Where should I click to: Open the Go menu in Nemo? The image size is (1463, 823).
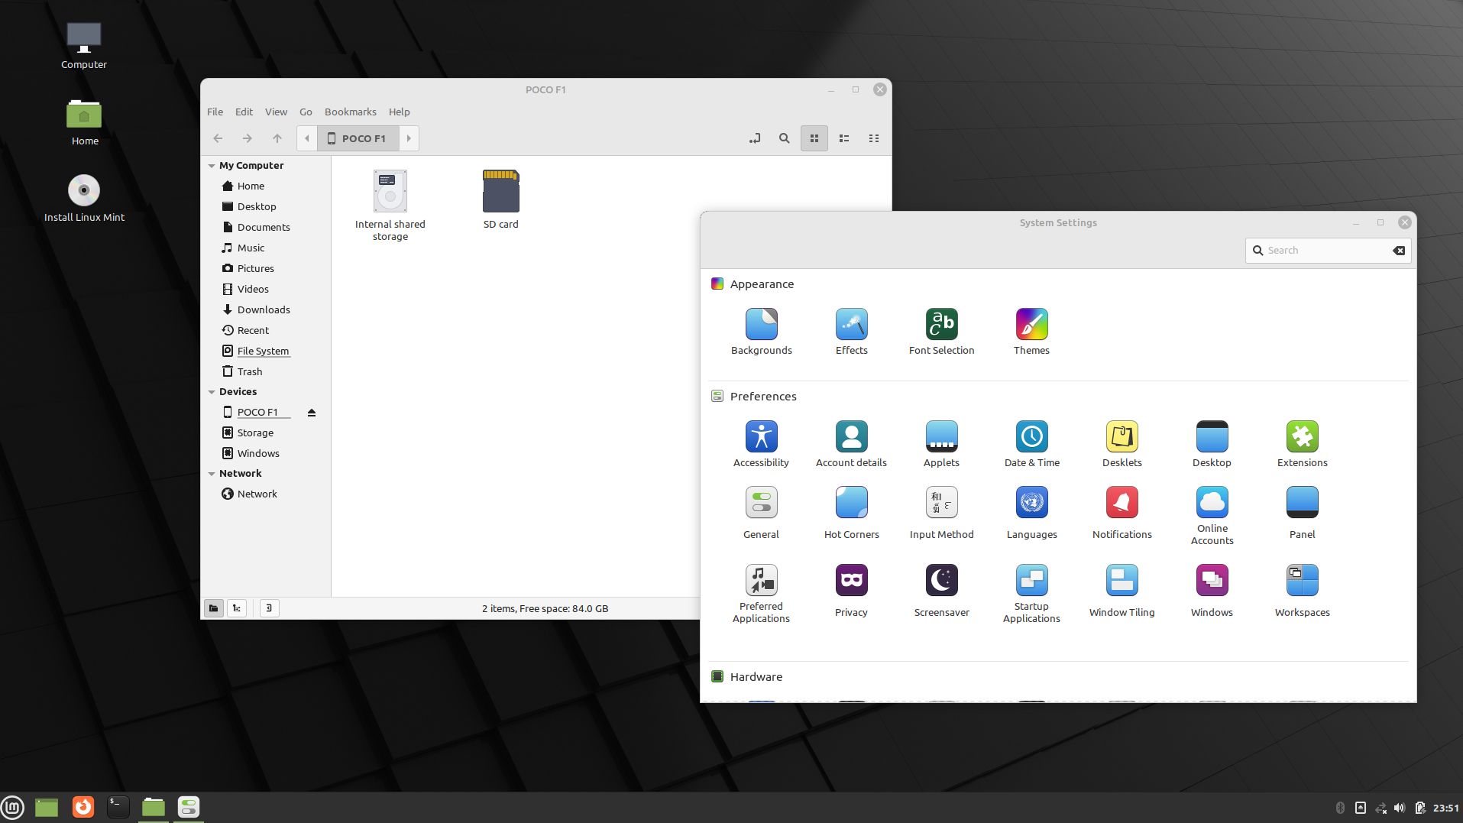(305, 112)
